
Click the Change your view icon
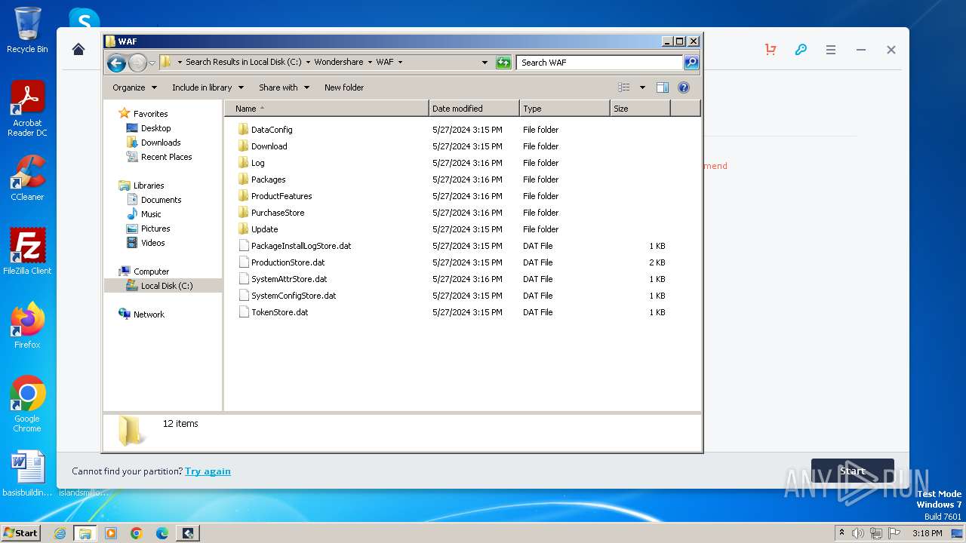[x=624, y=87]
